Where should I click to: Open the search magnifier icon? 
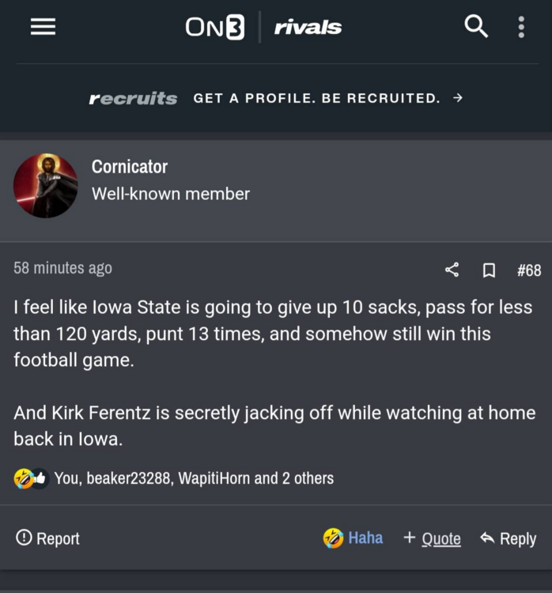point(476,27)
